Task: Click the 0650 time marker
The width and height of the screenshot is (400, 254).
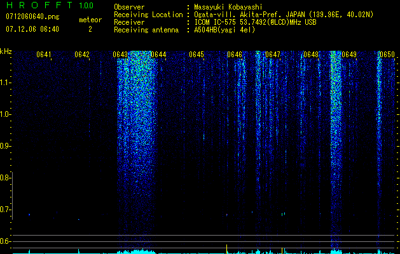Action: [387, 55]
